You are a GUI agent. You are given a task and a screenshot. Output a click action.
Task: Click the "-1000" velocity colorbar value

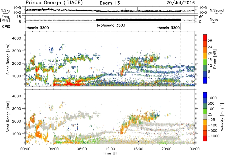click(214, 136)
